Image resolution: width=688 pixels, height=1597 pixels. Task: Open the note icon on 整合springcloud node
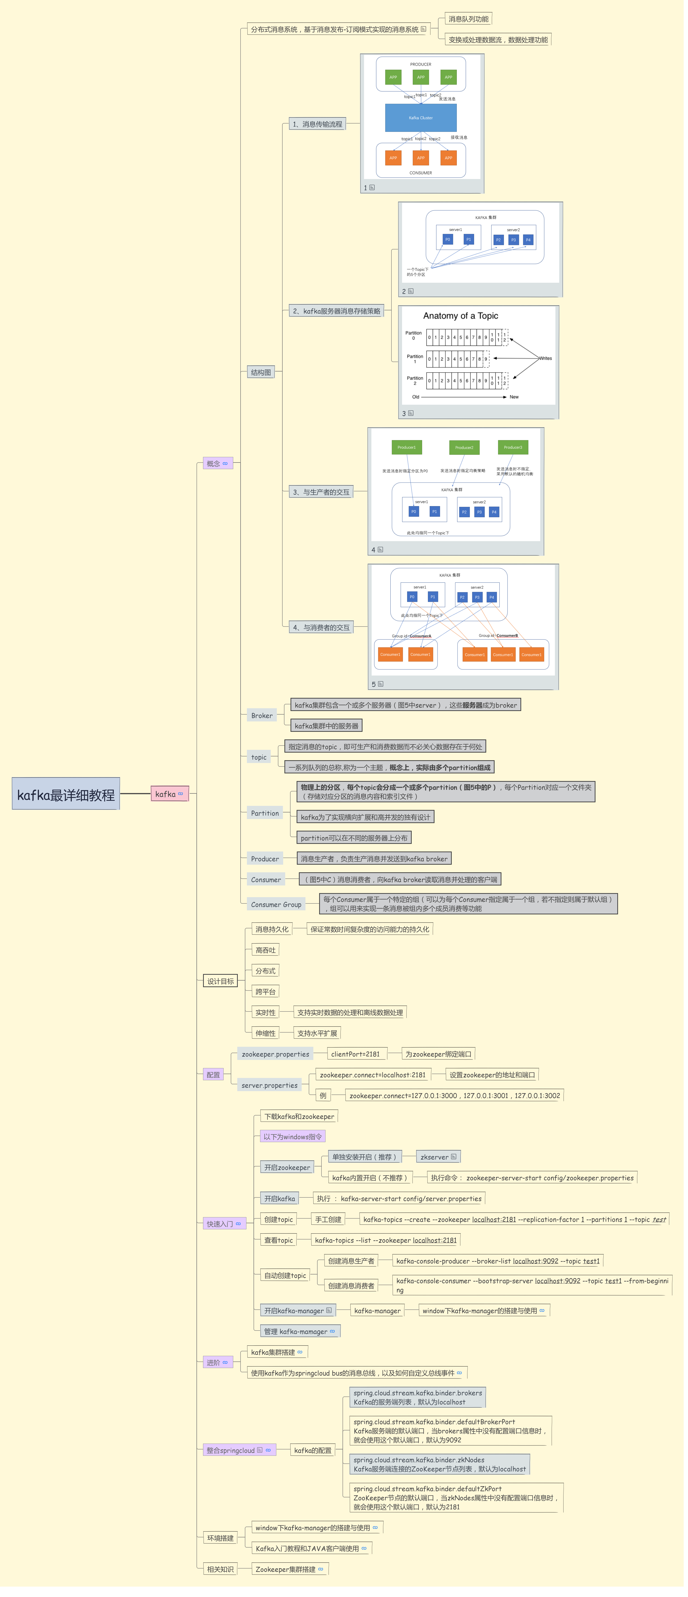(262, 1459)
